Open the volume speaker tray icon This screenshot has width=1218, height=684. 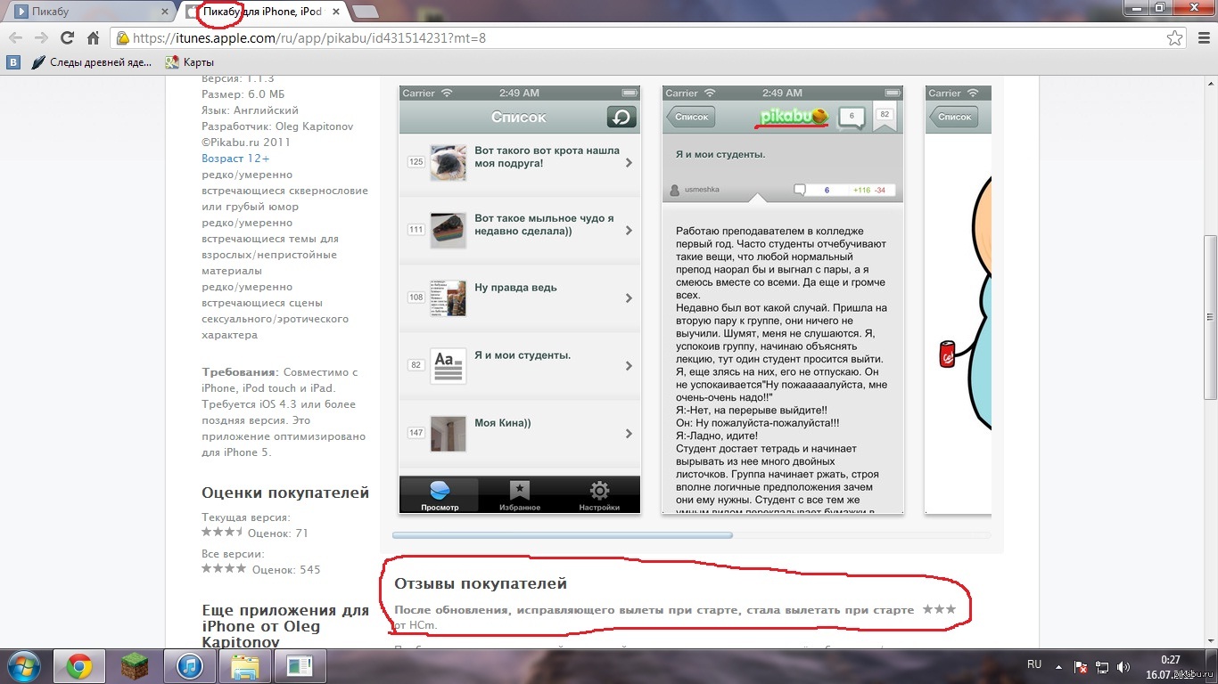1123,666
